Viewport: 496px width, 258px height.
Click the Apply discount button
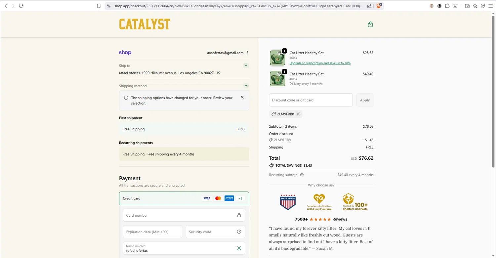(x=365, y=100)
